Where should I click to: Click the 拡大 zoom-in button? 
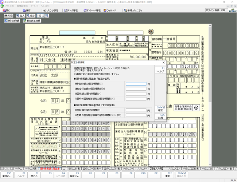[20, 16]
